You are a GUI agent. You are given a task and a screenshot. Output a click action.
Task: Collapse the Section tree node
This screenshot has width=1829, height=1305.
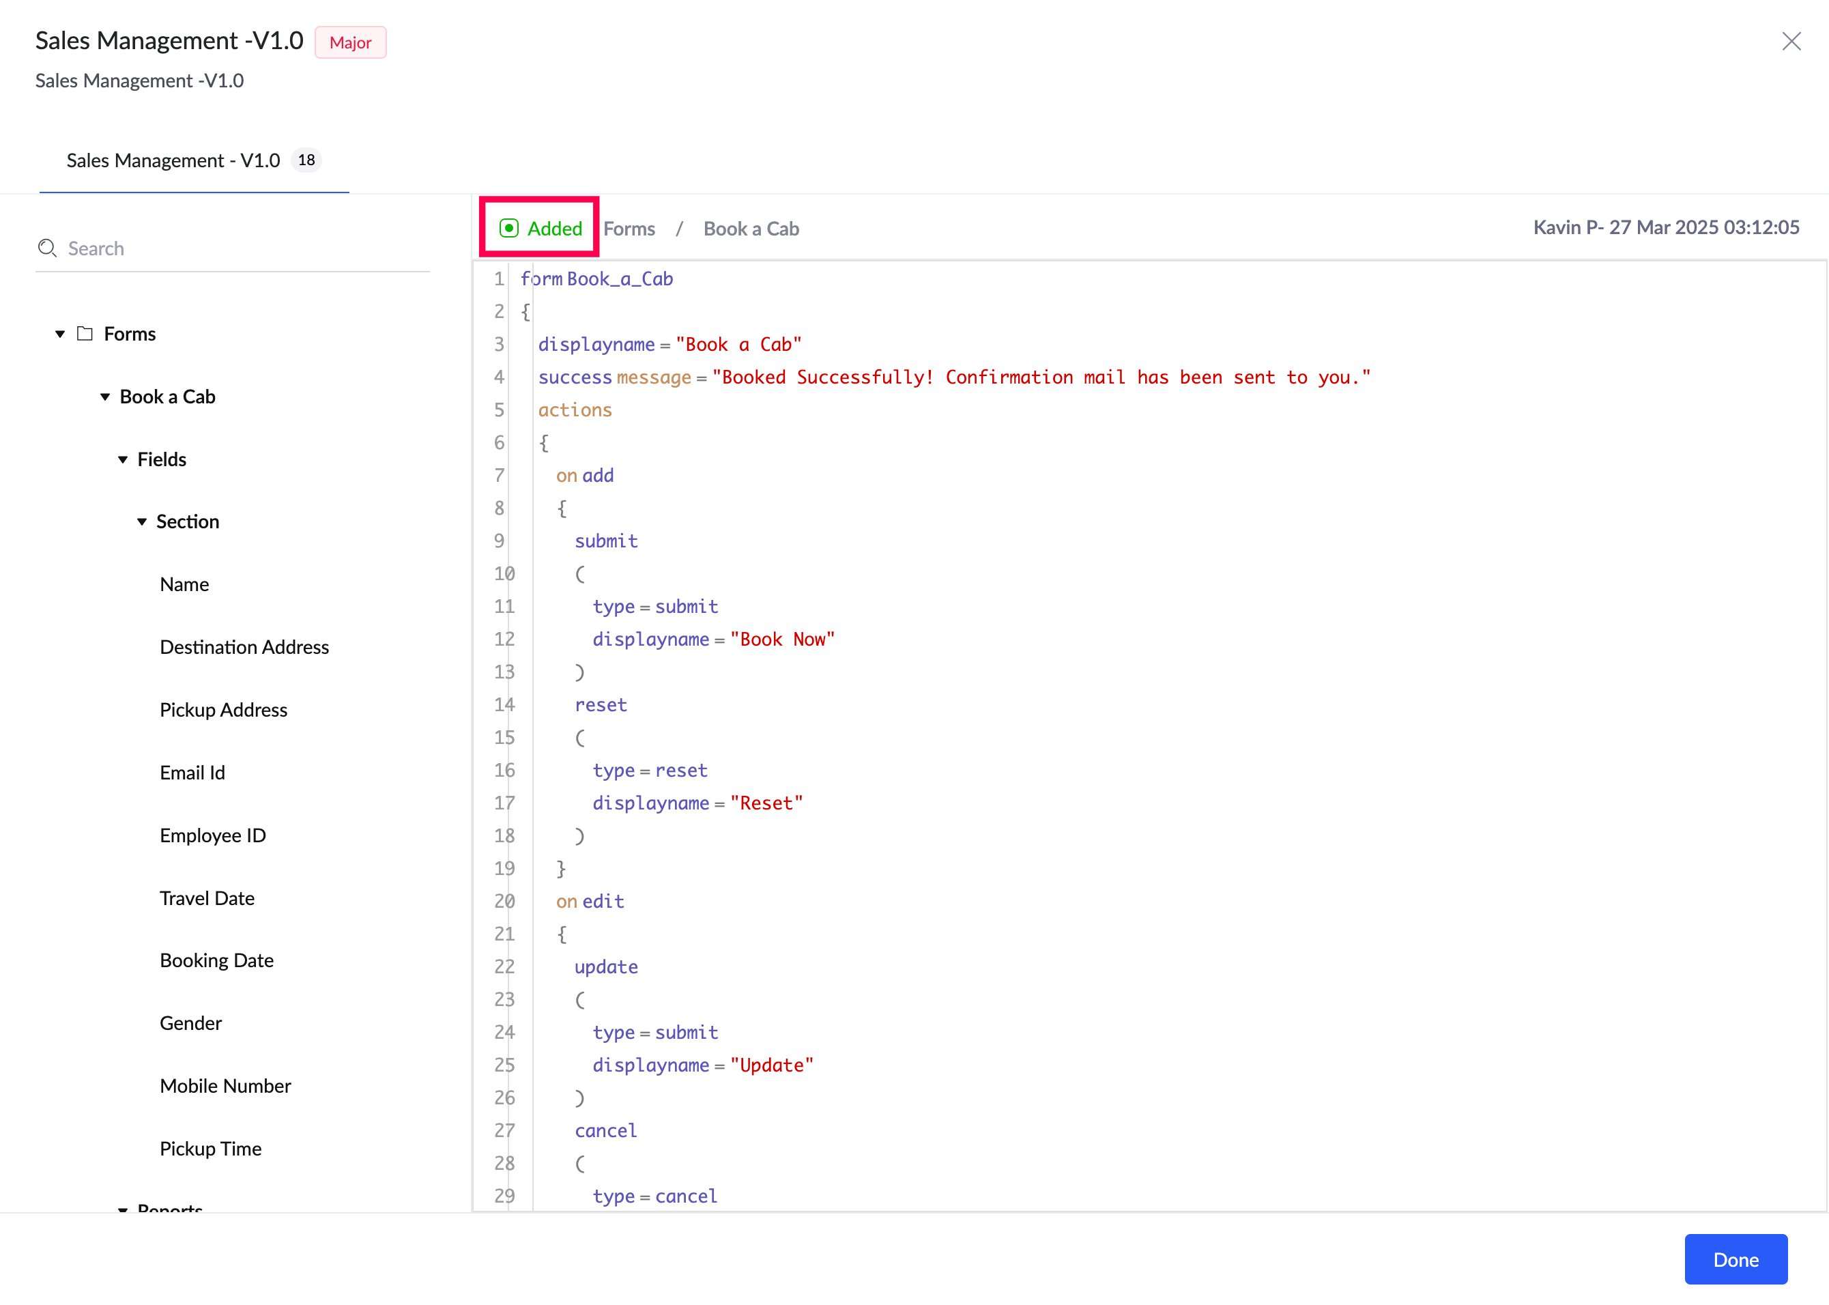pyautogui.click(x=141, y=521)
